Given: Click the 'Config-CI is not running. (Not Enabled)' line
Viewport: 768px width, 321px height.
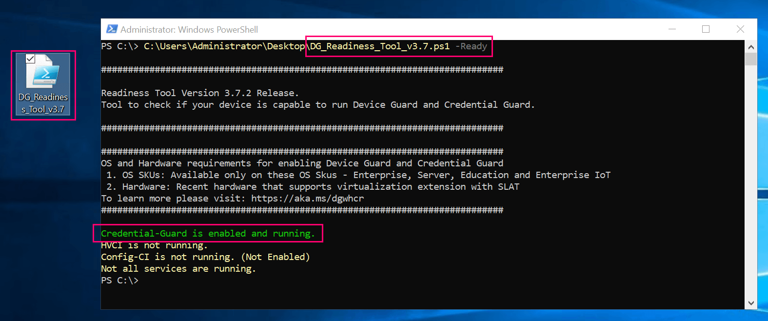Looking at the screenshot, I should pos(205,257).
